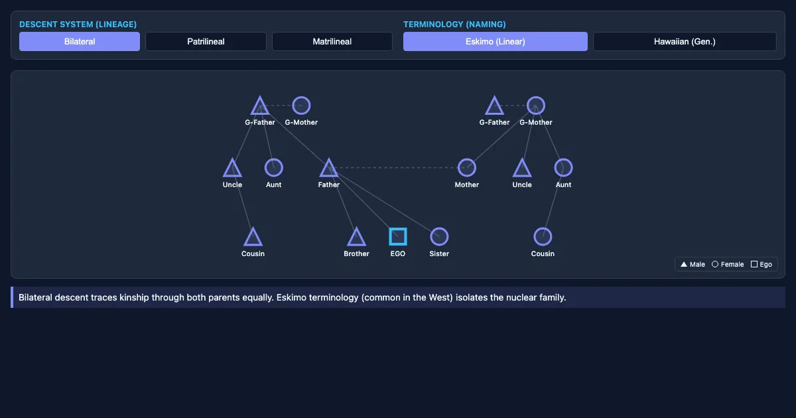Select the Father triangle node
The height and width of the screenshot is (418, 796).
[x=329, y=169]
